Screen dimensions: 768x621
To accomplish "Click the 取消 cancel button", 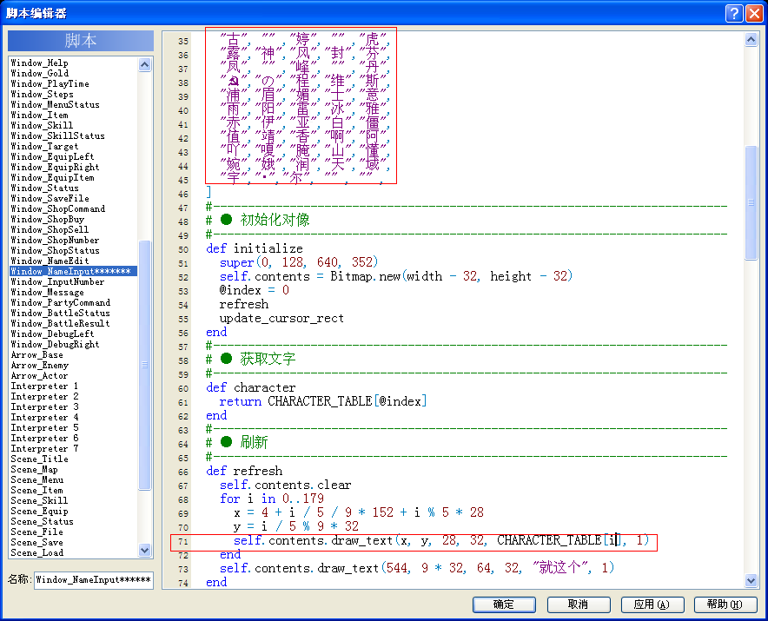I will pyautogui.click(x=579, y=604).
